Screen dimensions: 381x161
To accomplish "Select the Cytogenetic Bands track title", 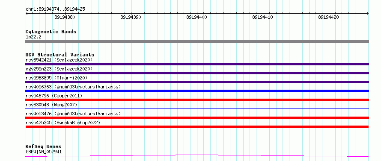I will [51, 32].
